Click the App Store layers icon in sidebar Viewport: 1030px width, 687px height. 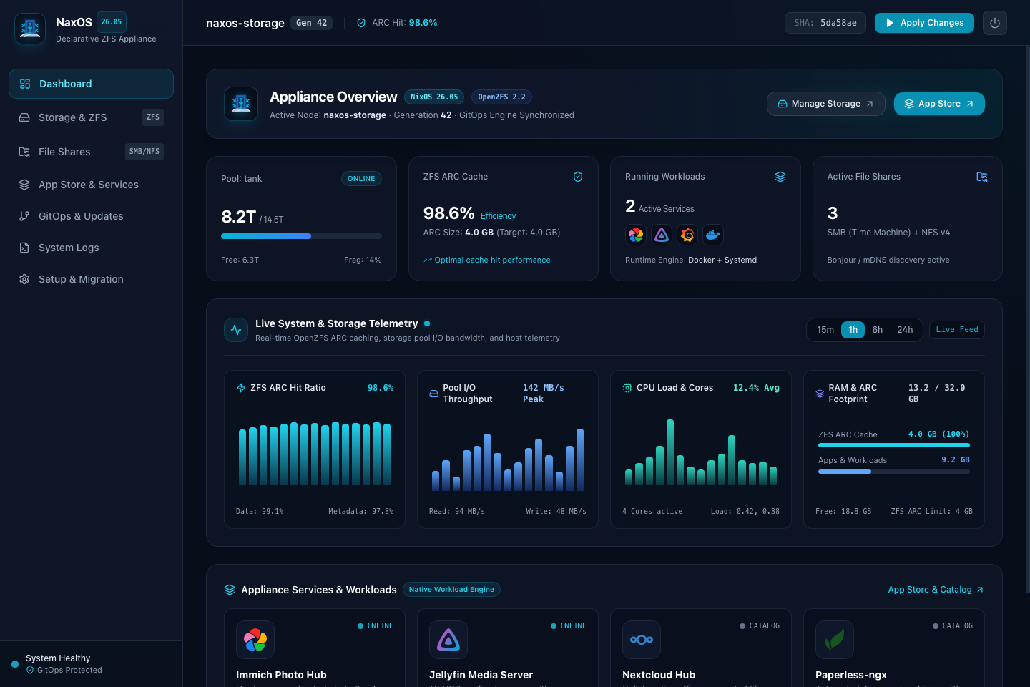(x=24, y=185)
